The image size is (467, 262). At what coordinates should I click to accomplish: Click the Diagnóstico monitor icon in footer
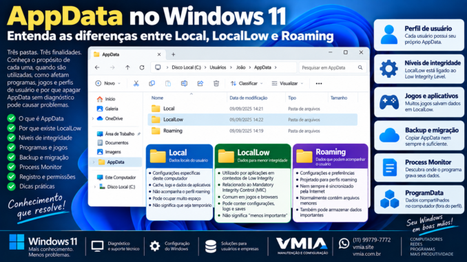[x=97, y=246]
